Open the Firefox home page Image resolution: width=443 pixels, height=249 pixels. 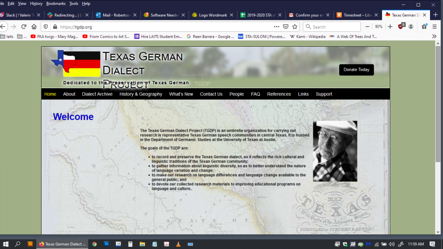click(34, 27)
